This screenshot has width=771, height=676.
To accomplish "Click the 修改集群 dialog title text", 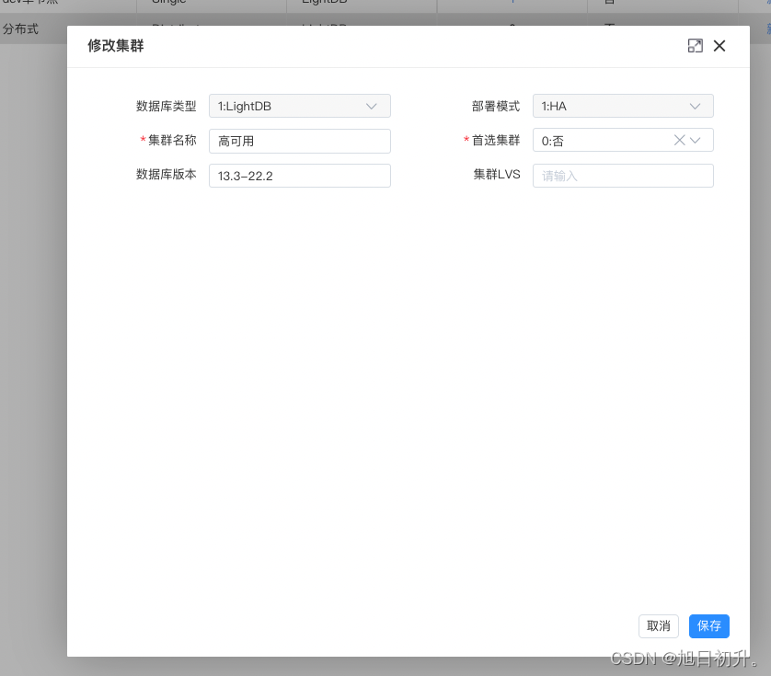I will [115, 45].
